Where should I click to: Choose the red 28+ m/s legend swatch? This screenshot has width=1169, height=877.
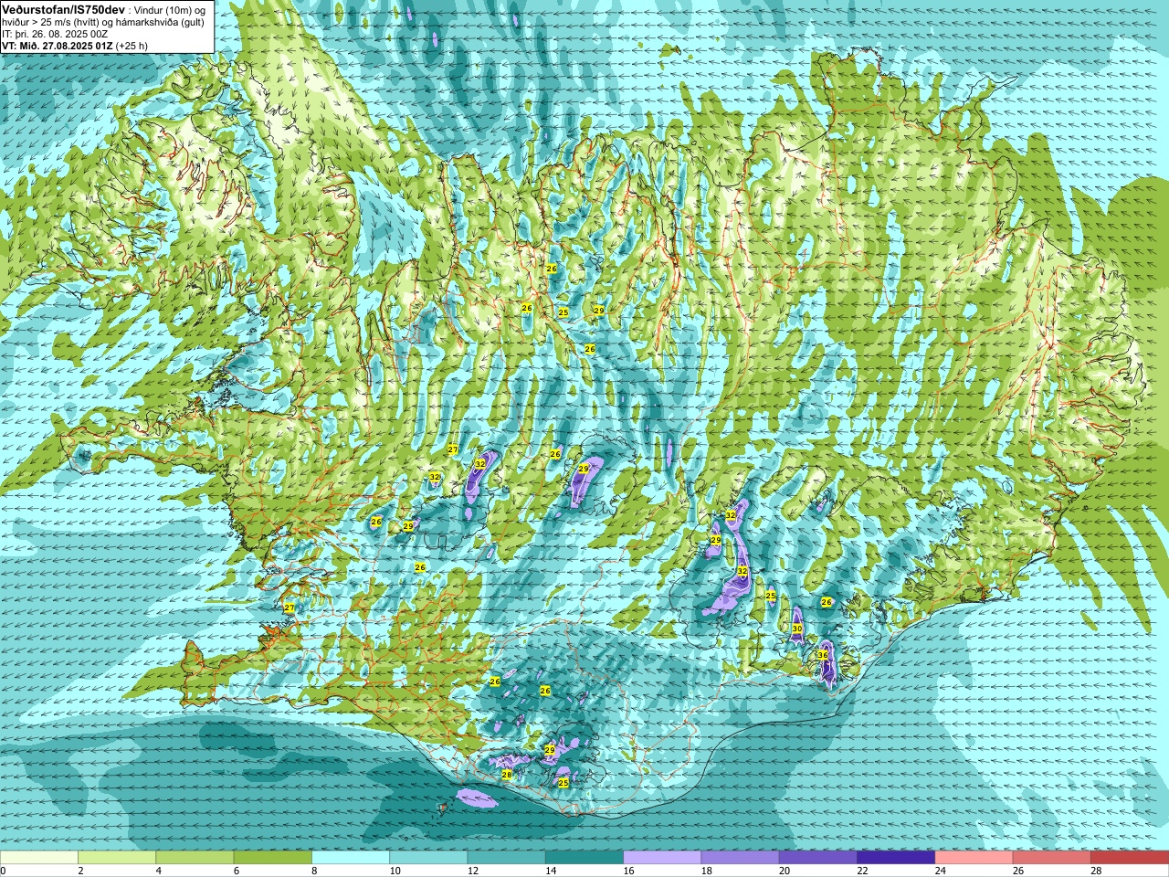[1130, 857]
